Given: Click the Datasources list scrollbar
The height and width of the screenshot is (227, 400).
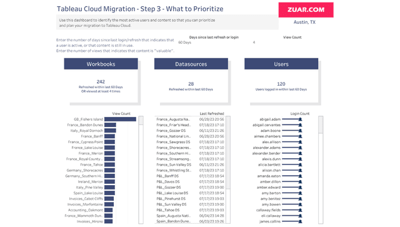Looking at the screenshot, I should click(x=228, y=170).
